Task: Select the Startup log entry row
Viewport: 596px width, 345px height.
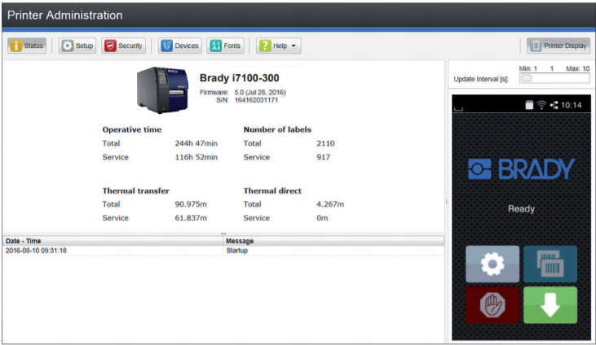Action: 223,251
